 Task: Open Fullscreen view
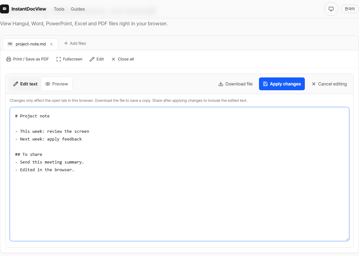[x=69, y=59]
